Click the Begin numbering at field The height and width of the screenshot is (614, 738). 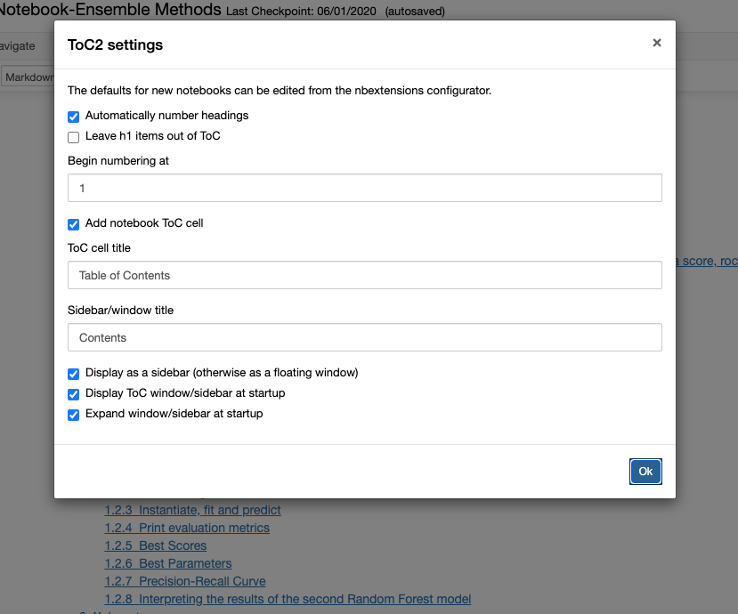[x=364, y=189]
